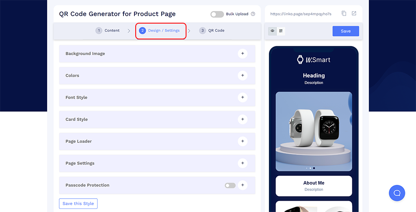Switch to QR code view icon

tap(281, 31)
